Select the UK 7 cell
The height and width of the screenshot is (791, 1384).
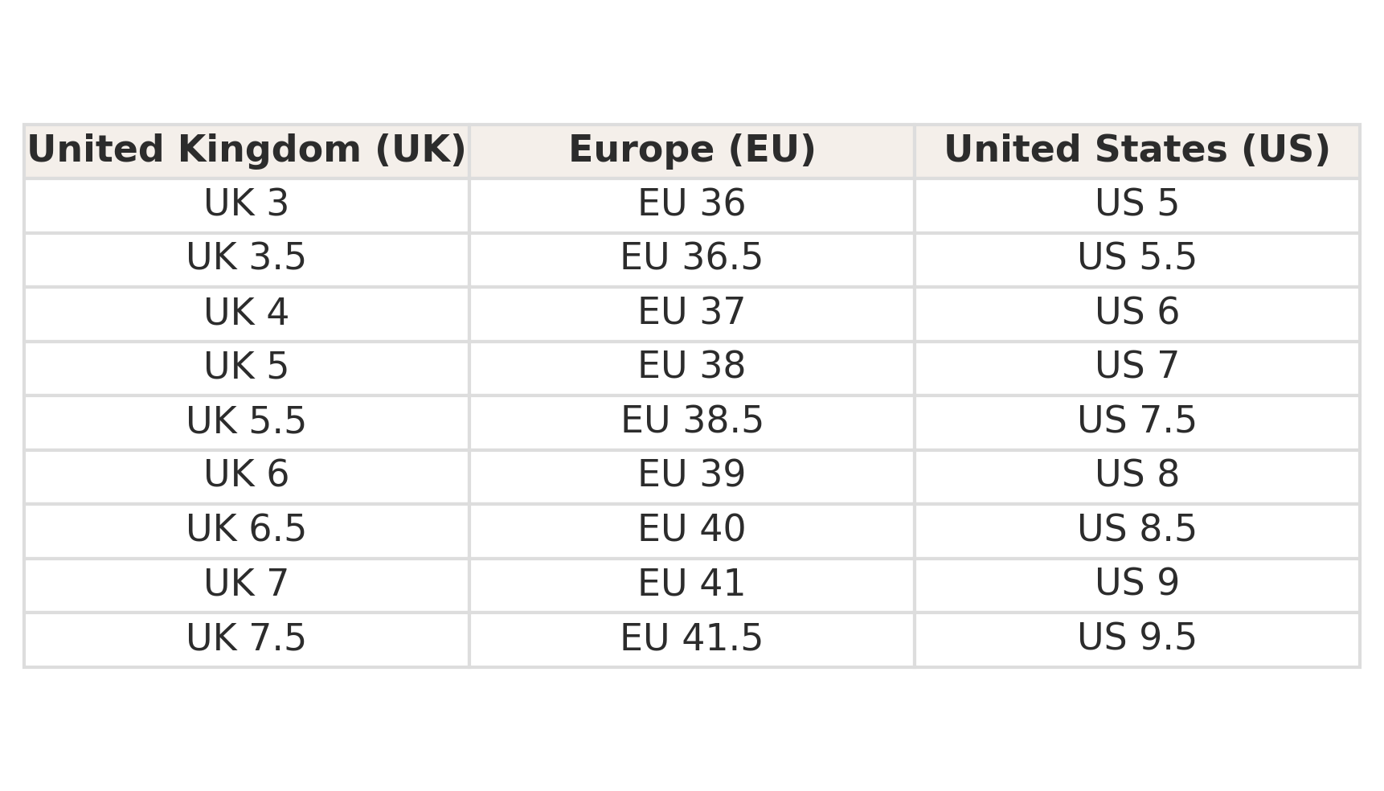point(247,584)
